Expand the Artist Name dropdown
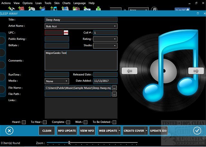 (115, 26)
